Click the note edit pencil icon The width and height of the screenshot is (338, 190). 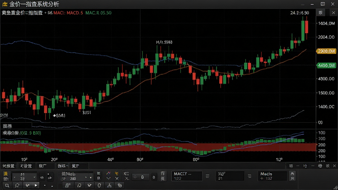(x=68, y=185)
